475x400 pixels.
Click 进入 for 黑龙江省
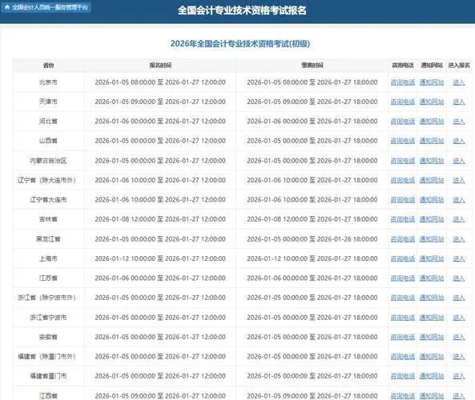(459, 238)
